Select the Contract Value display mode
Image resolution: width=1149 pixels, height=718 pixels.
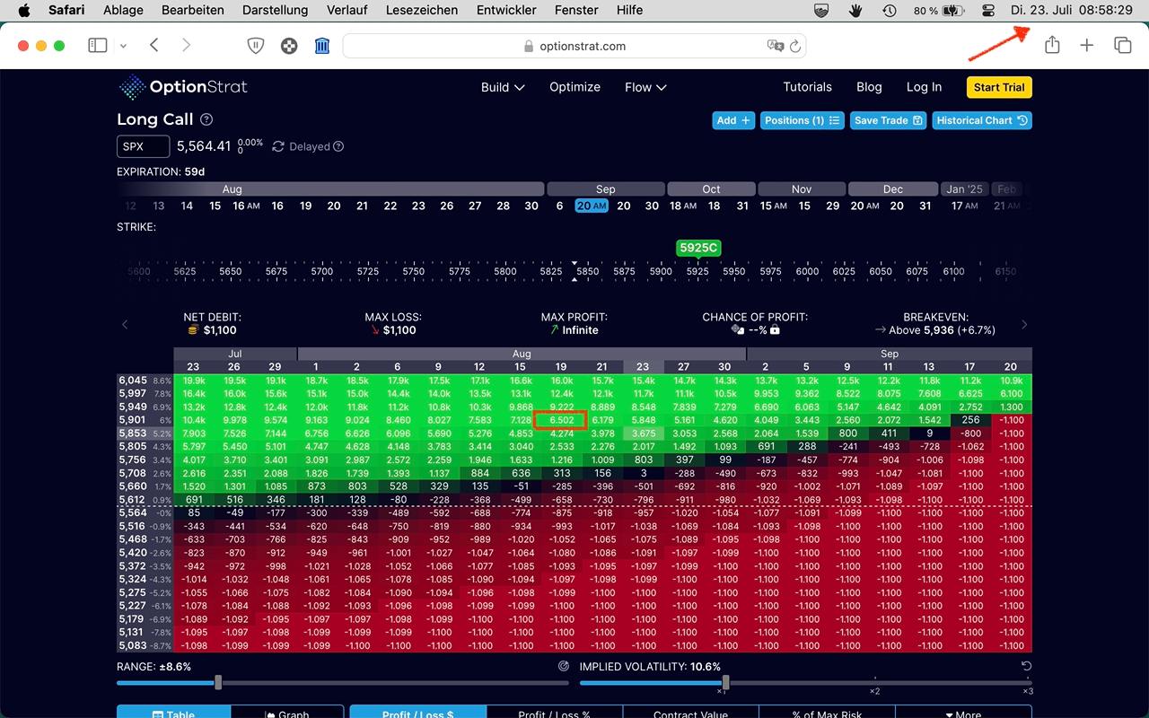pyautogui.click(x=690, y=714)
